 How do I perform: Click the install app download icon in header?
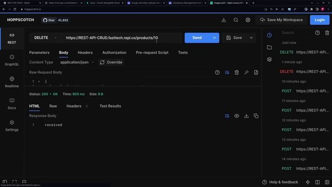tap(224, 20)
